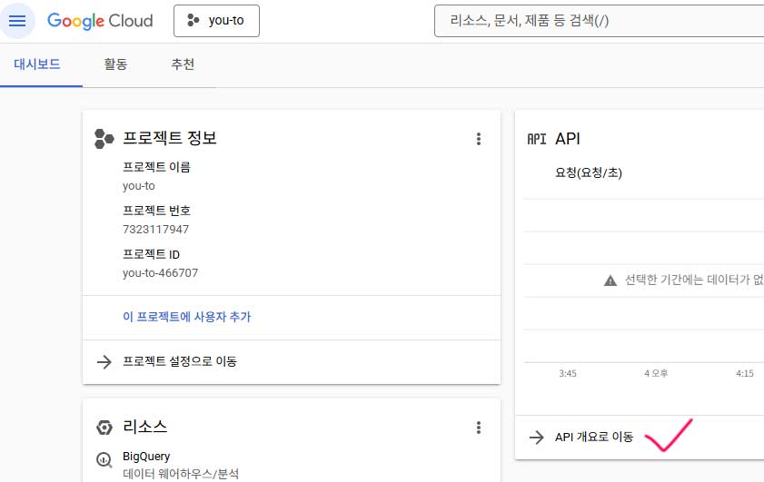Click the 프로젝트 정보 heading
764x482 pixels.
(170, 138)
